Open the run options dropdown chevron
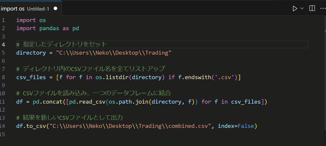Viewport: 326px width, 146px height. point(302,8)
